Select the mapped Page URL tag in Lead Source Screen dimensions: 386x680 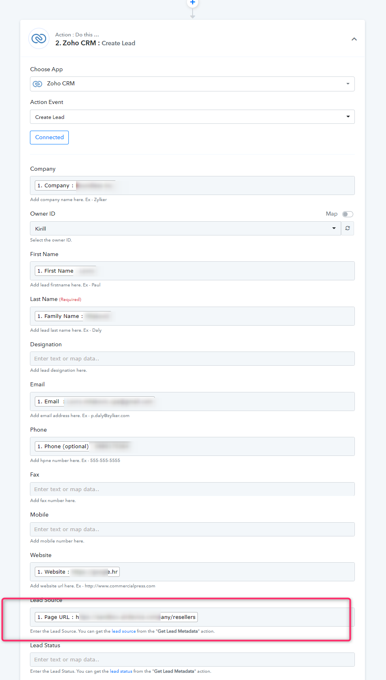tap(116, 617)
